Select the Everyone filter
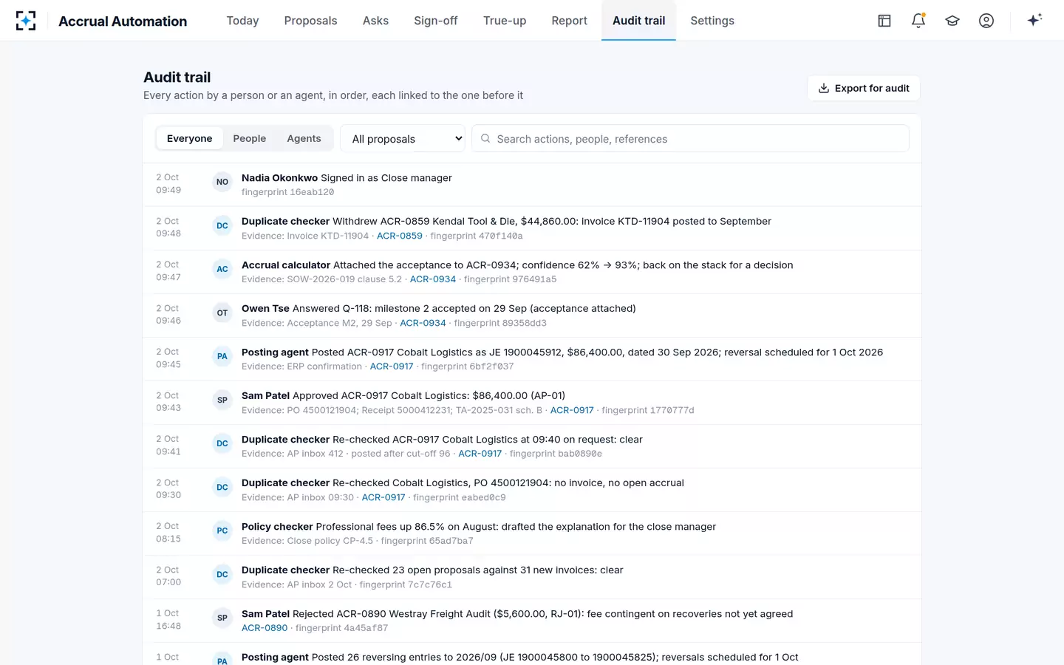This screenshot has width=1064, height=665. [189, 138]
